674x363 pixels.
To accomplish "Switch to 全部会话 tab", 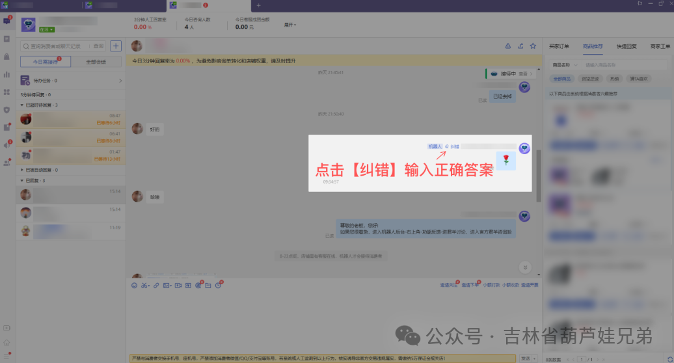I will (96, 62).
